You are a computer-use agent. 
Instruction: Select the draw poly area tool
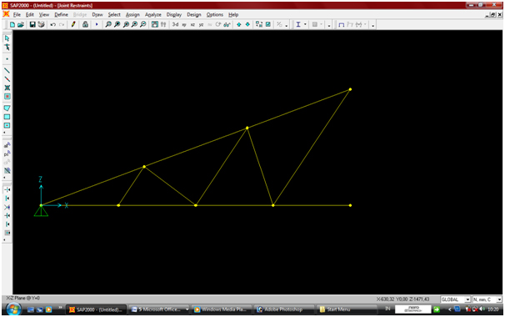point(7,108)
